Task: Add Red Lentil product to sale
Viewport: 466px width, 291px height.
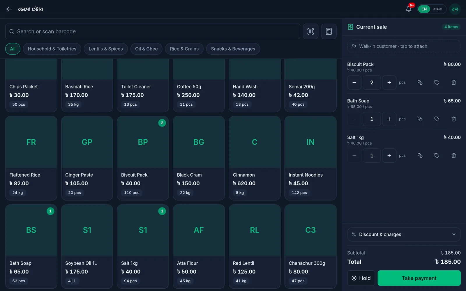Action: point(255,246)
